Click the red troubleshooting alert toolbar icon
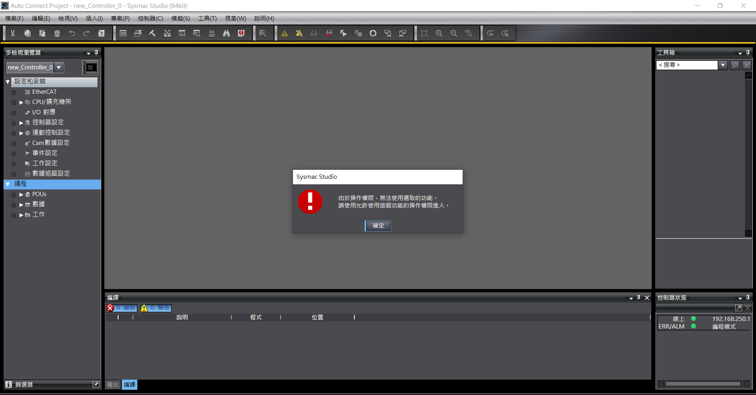 (241, 33)
